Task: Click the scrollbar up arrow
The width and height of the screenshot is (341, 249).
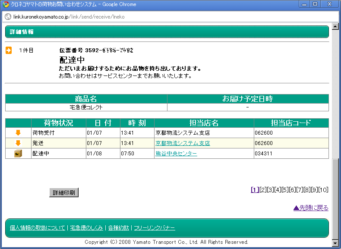Action: [x=335, y=26]
